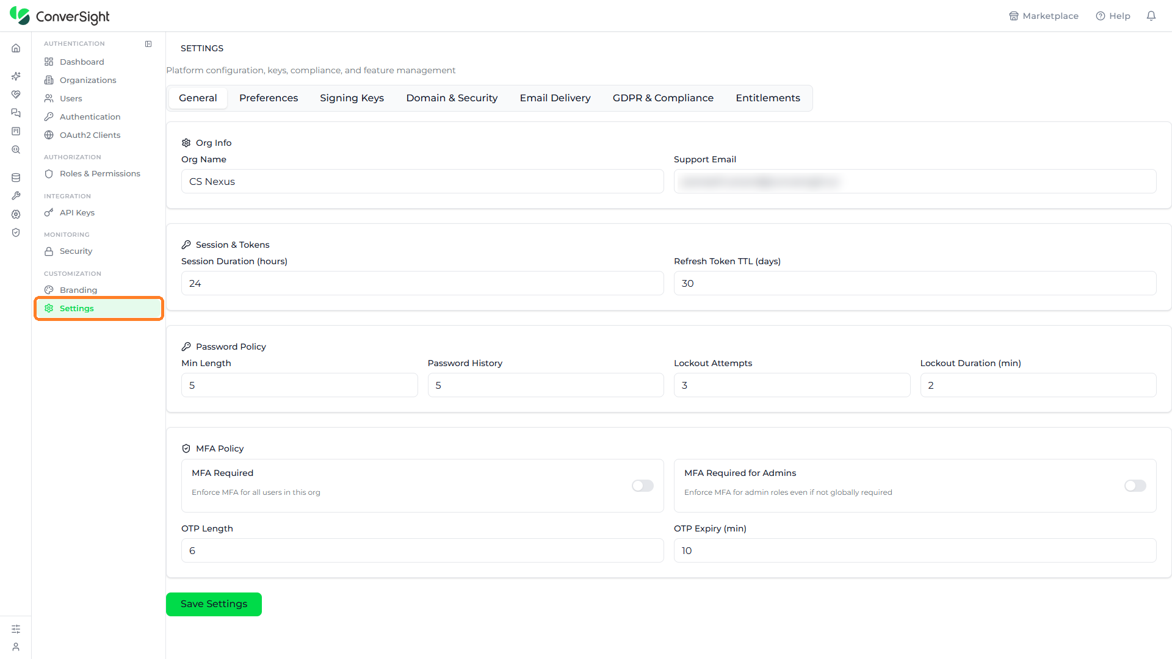1172x659 pixels.
Task: Click the database icon in left rail
Action: pyautogui.click(x=16, y=178)
